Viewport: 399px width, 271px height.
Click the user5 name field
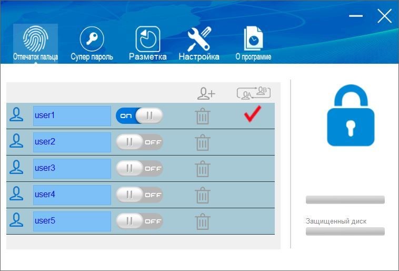coord(72,221)
